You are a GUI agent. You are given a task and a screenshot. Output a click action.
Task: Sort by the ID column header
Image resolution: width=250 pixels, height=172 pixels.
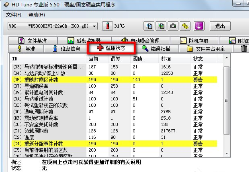pyautogui.click(x=48, y=59)
